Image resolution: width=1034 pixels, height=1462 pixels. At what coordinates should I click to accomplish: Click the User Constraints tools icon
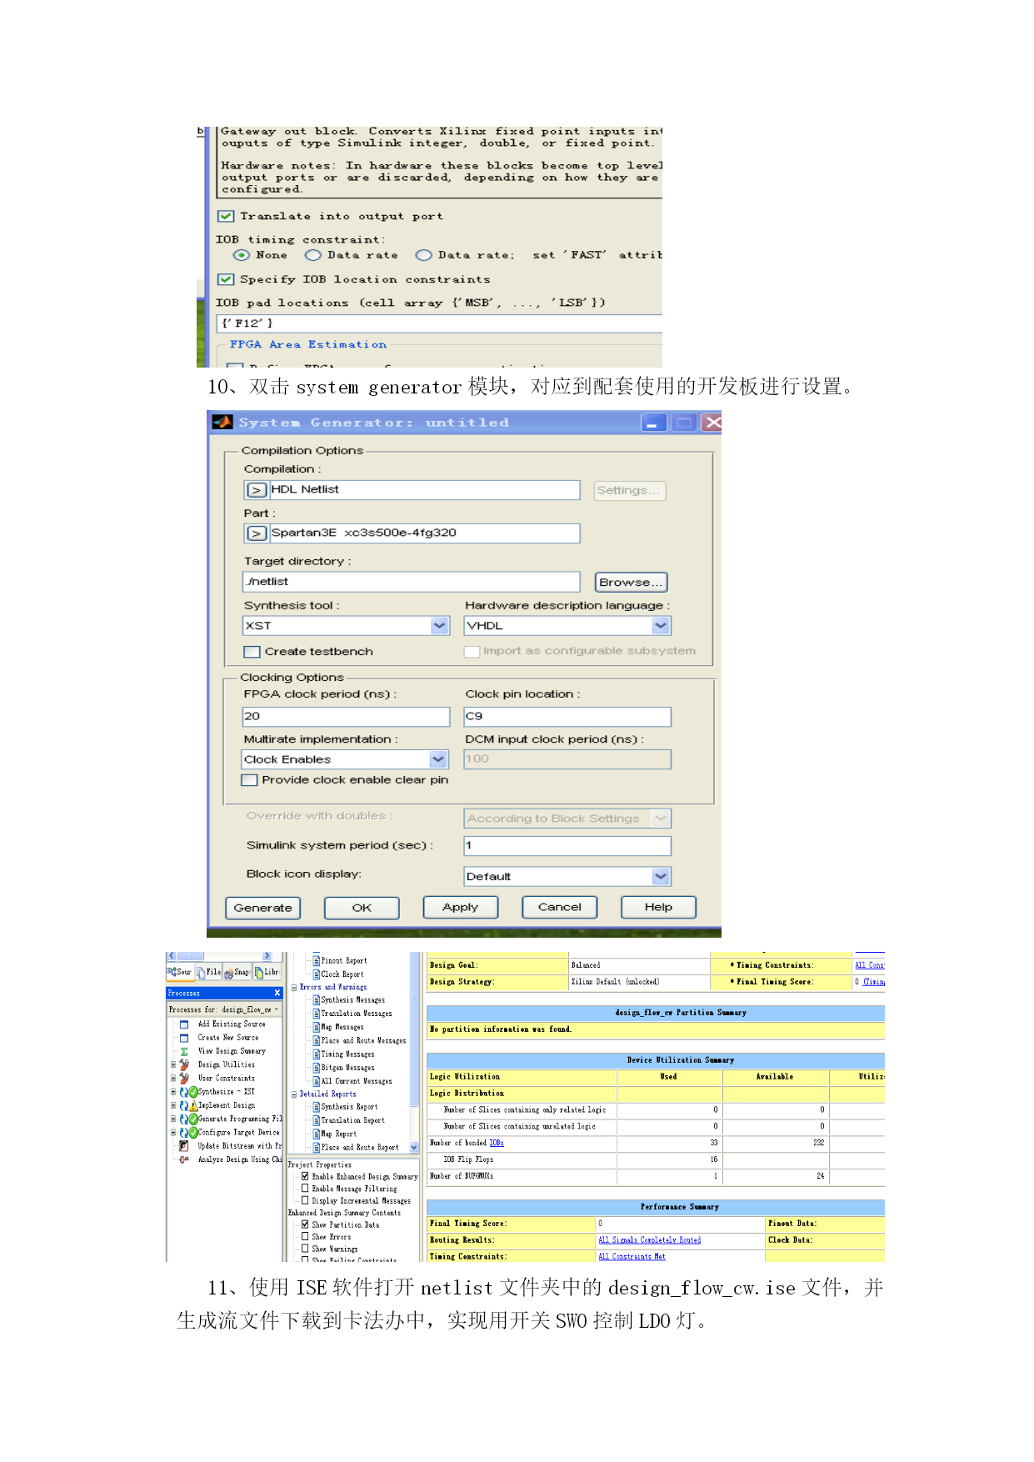tap(184, 1078)
